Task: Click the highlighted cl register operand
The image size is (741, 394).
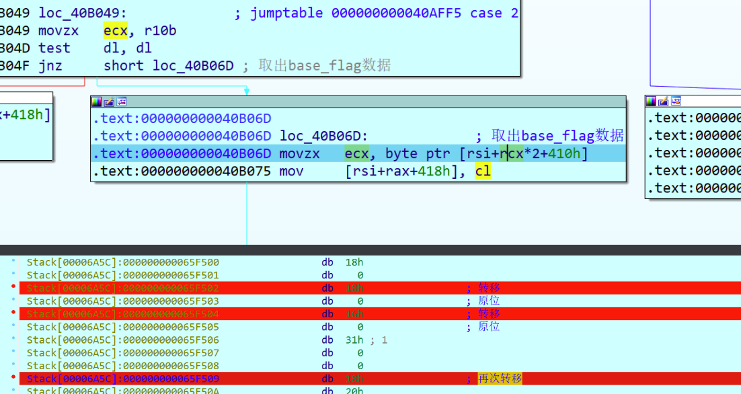Action: 482,171
